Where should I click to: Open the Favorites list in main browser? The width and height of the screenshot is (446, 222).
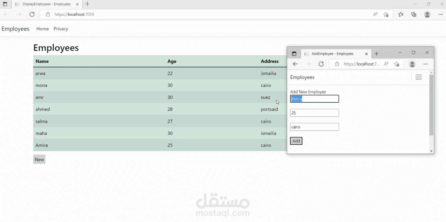click(401, 14)
